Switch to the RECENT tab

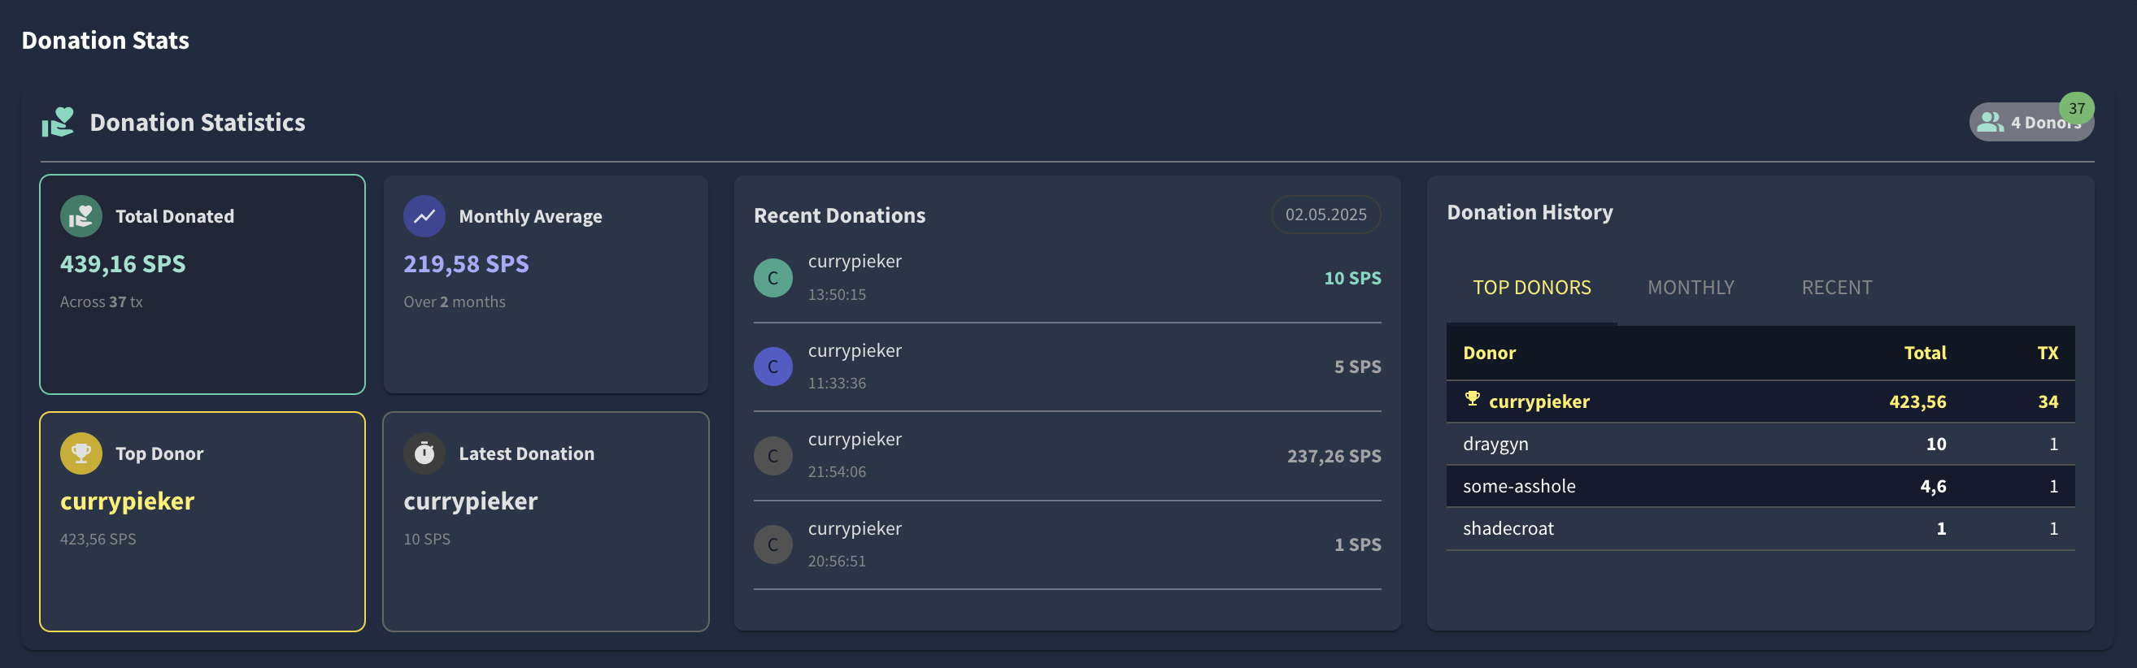click(1837, 288)
